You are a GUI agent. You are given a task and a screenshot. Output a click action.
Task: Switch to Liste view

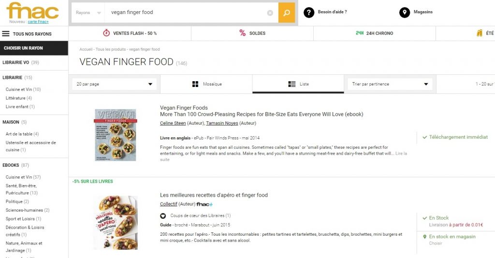[298, 84]
